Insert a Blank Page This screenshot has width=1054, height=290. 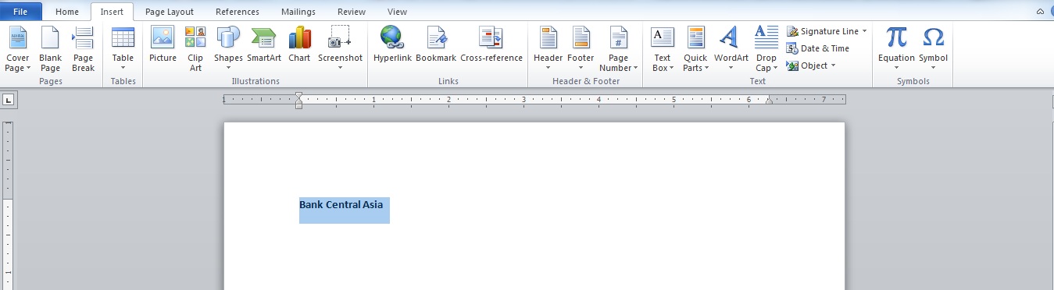pos(50,48)
